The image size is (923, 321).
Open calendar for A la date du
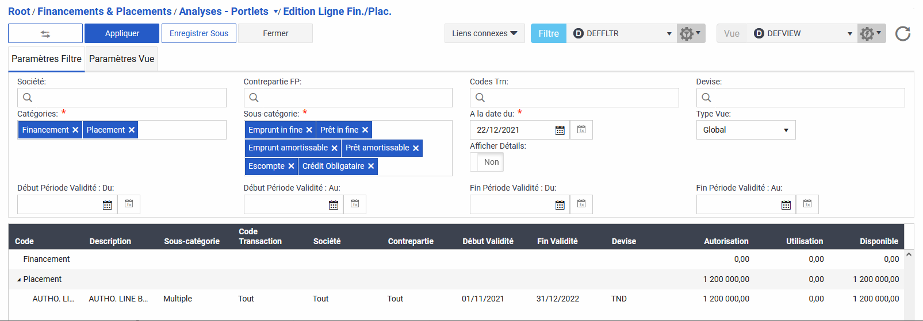560,130
